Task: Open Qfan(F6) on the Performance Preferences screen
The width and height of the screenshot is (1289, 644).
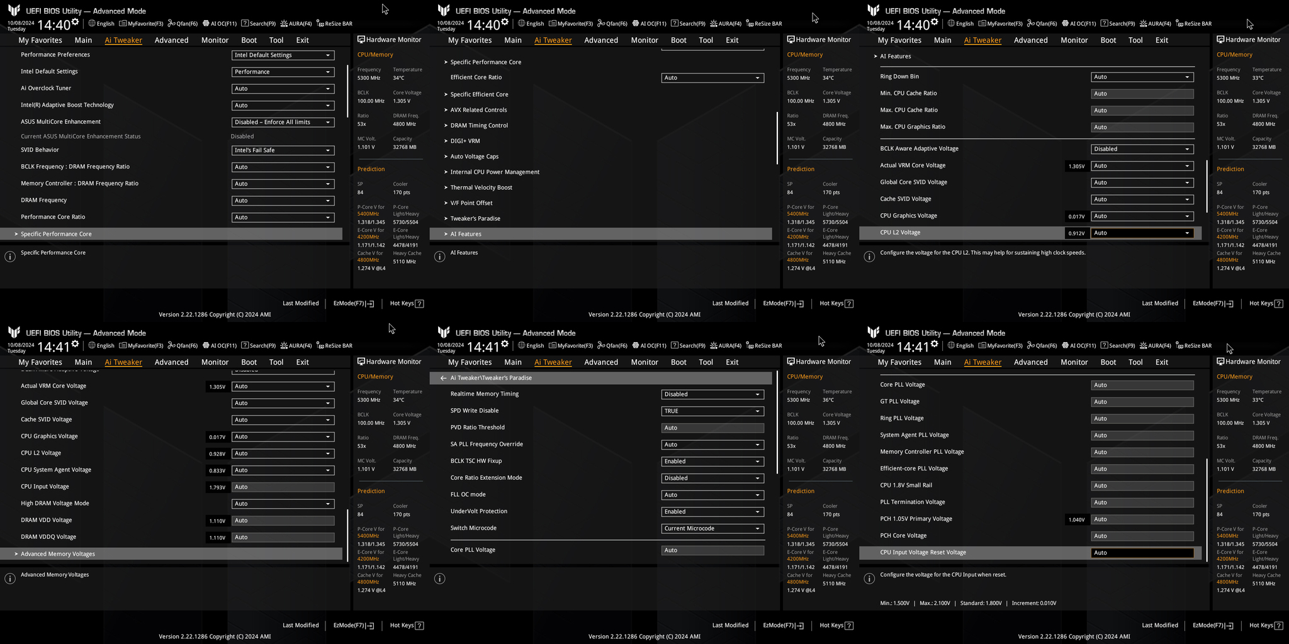Action: click(183, 24)
